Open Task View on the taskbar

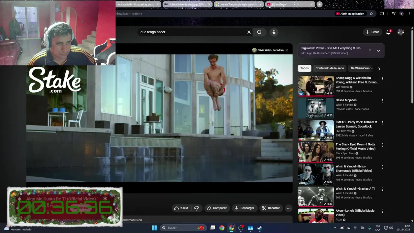212,228
